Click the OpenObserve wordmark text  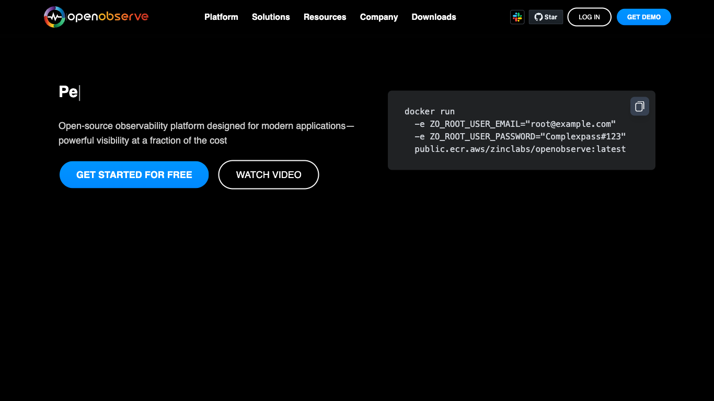tap(108, 17)
